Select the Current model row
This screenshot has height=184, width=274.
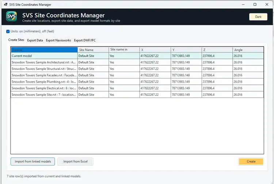pyautogui.click(x=137, y=56)
